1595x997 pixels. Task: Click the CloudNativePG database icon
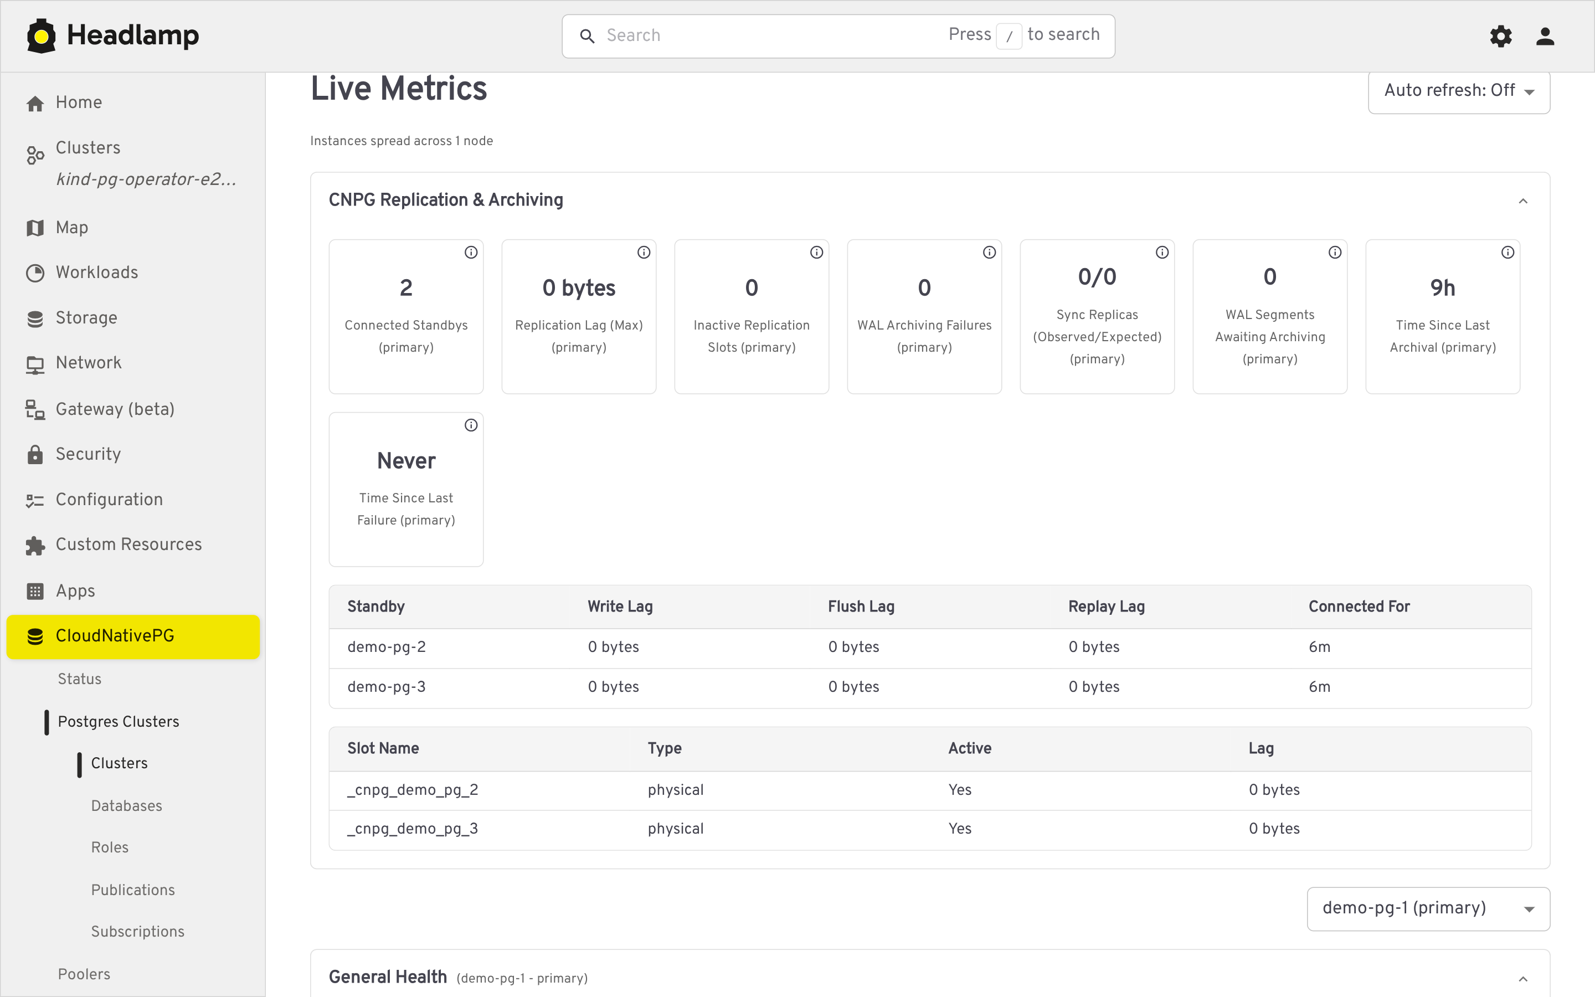coord(35,636)
